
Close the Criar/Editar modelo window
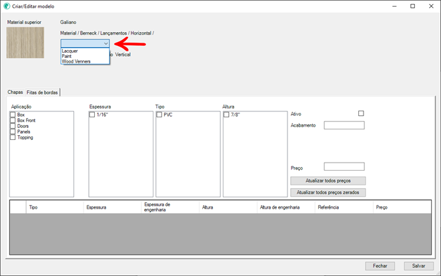pos(431,6)
